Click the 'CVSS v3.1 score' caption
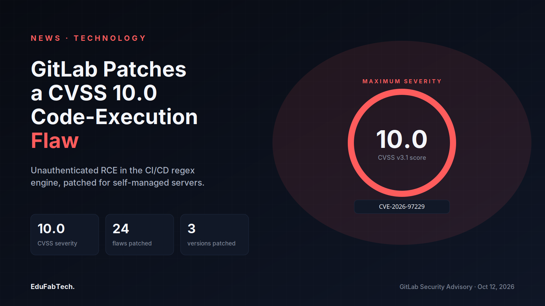Image resolution: width=545 pixels, height=306 pixels. pos(402,158)
